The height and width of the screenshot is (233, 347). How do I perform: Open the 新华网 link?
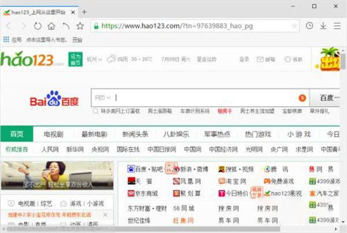pos(75,149)
